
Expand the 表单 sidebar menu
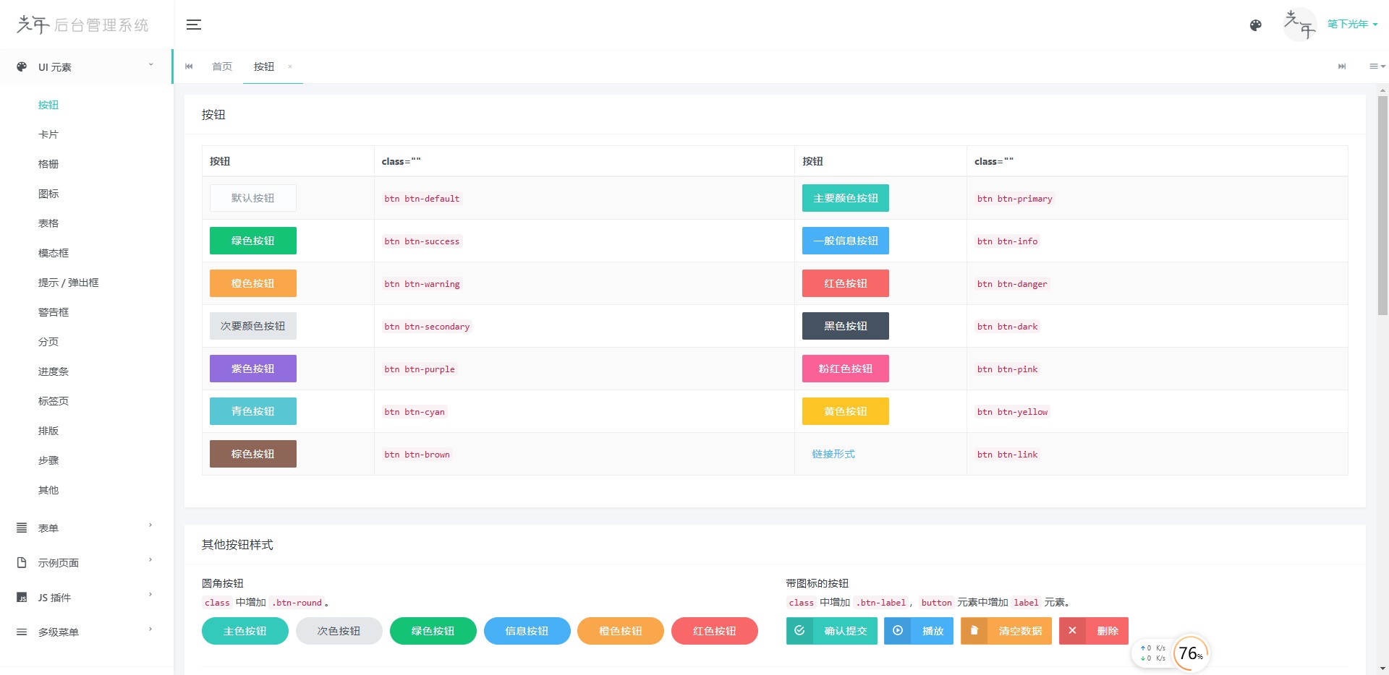(x=87, y=528)
